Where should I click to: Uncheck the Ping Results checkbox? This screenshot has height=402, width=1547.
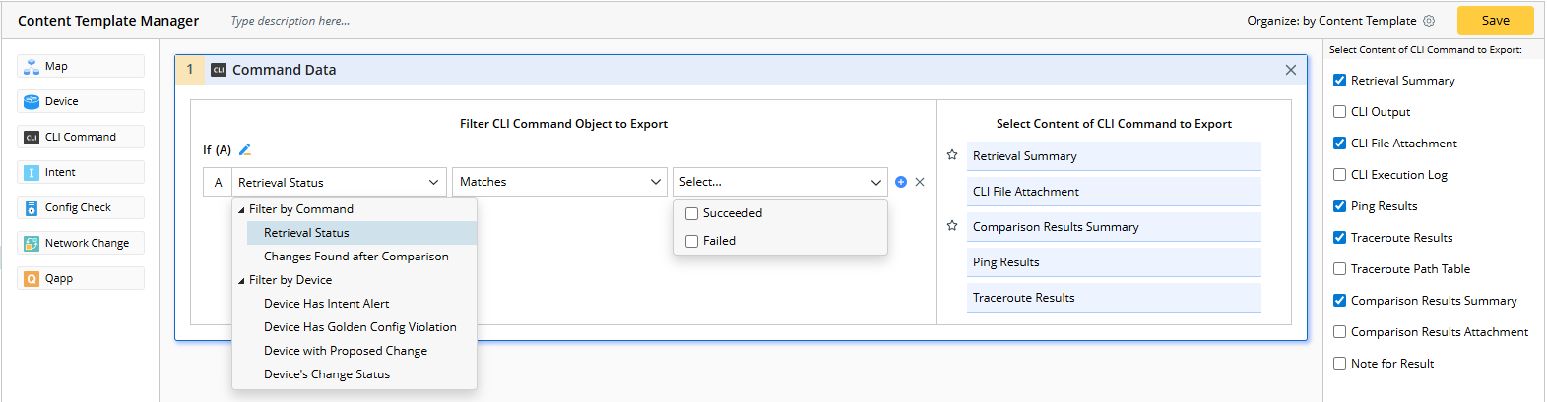point(1339,206)
